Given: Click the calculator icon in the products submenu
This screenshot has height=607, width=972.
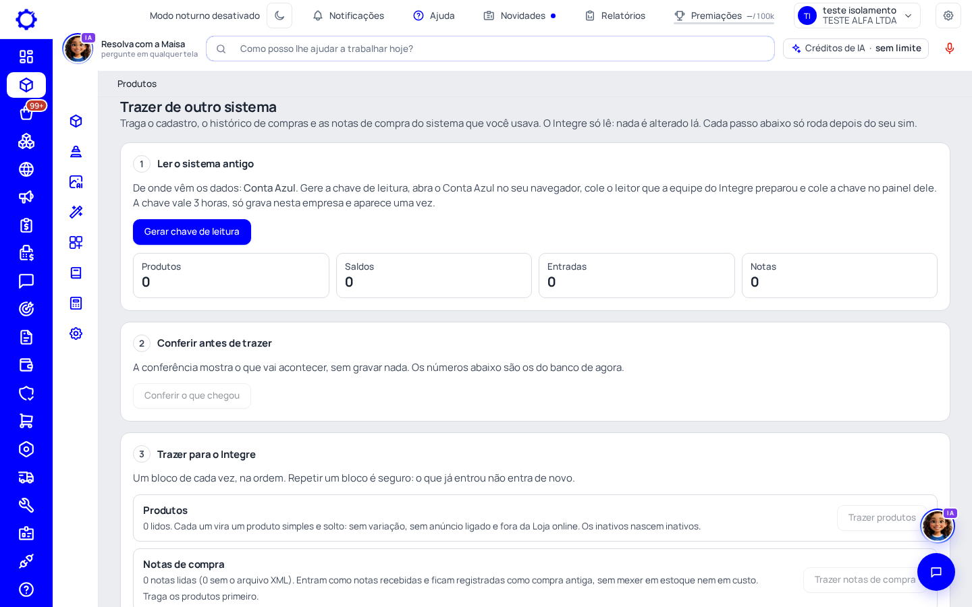Looking at the screenshot, I should (x=76, y=303).
